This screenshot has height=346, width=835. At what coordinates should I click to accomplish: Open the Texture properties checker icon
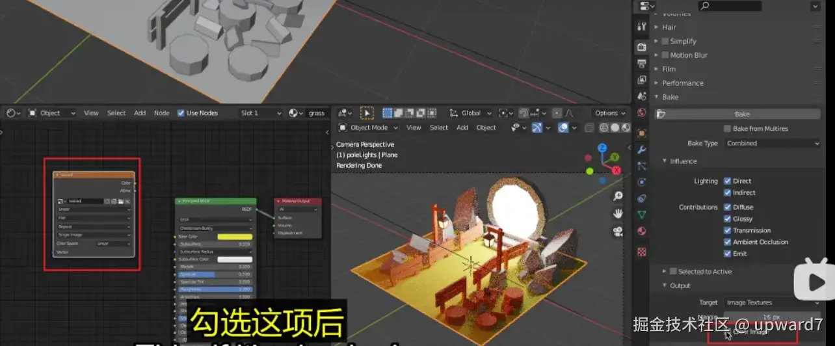[642, 251]
